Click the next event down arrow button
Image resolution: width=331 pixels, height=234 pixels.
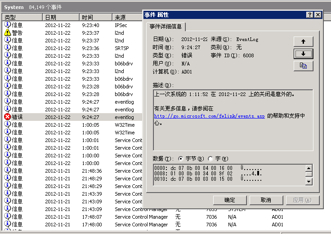(x=303, y=54)
